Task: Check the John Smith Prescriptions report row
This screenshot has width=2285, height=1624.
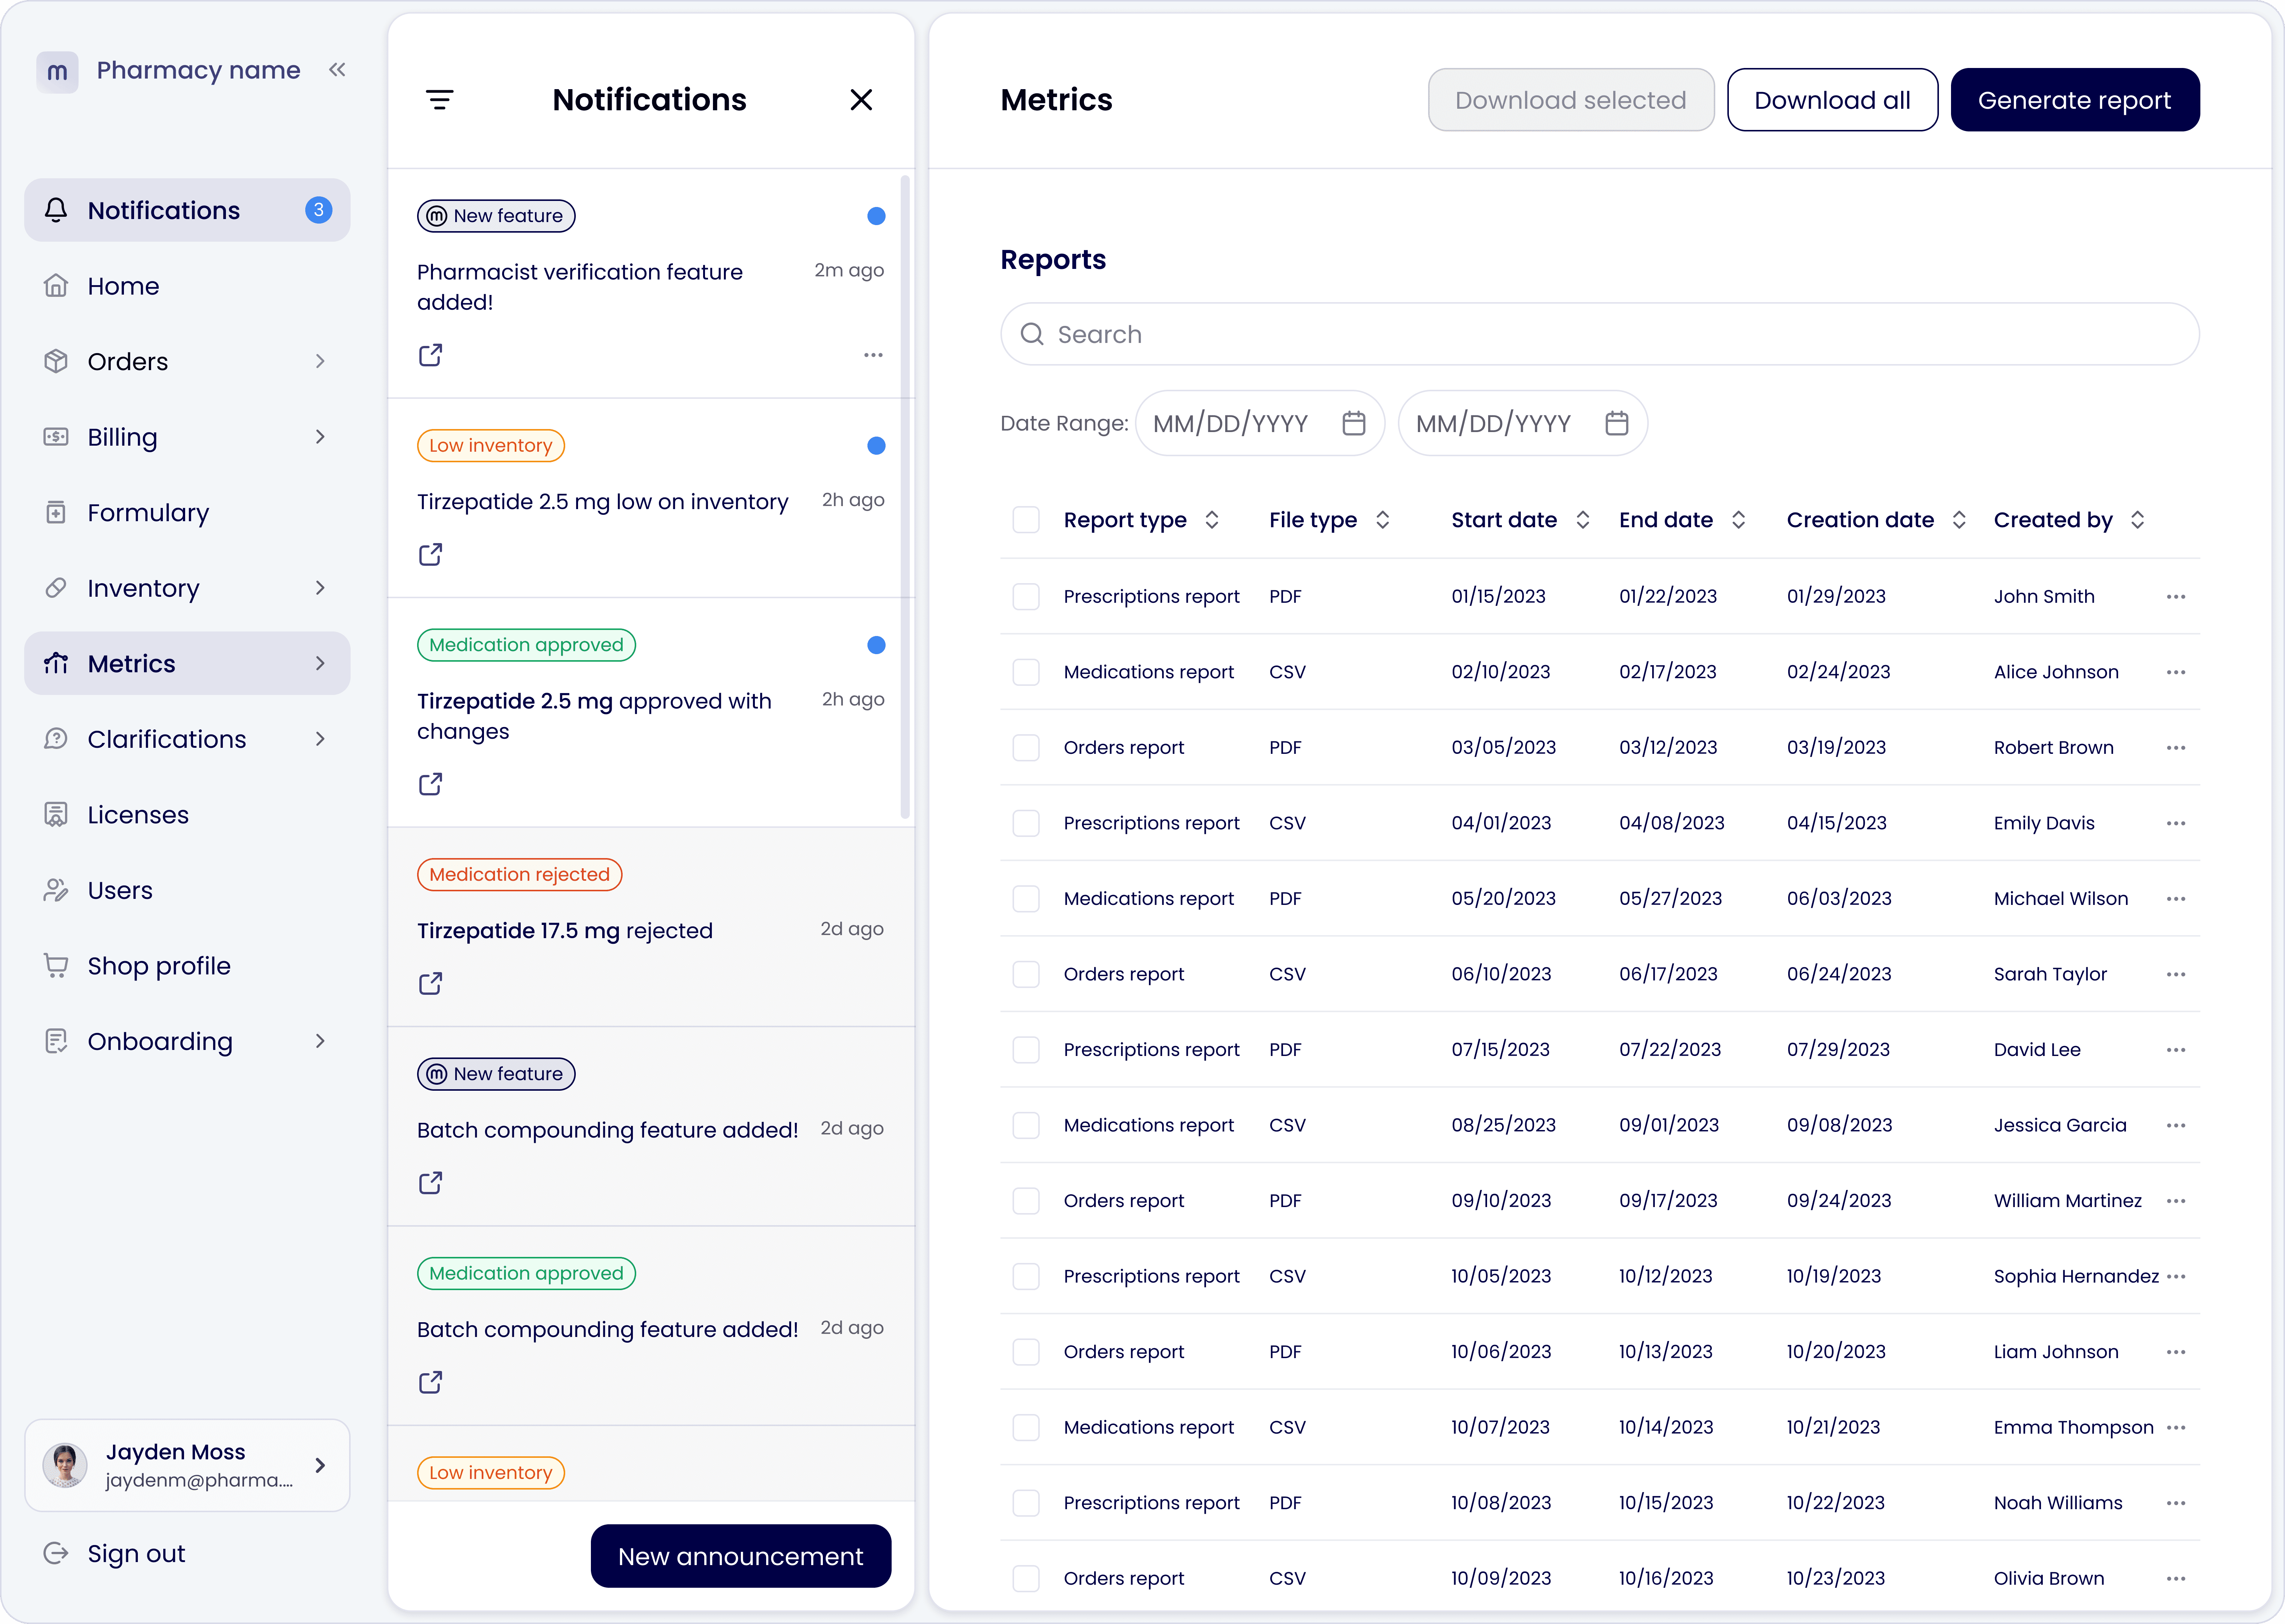Action: (1025, 597)
